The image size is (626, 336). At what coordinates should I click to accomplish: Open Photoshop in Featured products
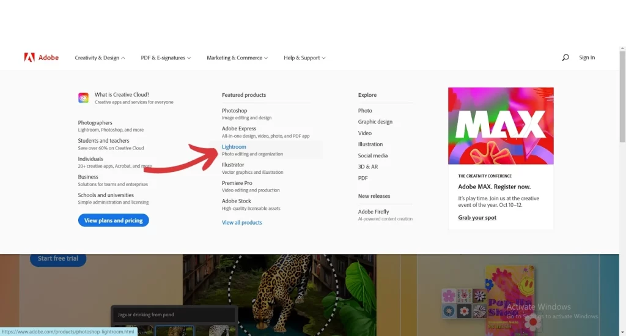[234, 110]
